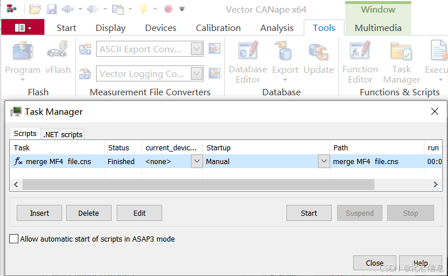Click the Edit button
The image size is (448, 276).
139,213
